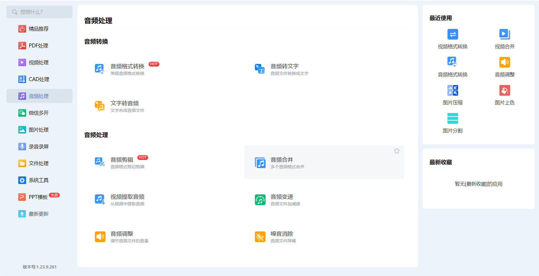This screenshot has width=539, height=276.
Task: Click the CAD处理 sidebar icon
Action: [x=22, y=79]
